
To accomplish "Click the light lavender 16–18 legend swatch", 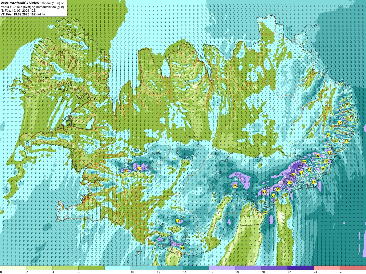I will coord(222,268).
